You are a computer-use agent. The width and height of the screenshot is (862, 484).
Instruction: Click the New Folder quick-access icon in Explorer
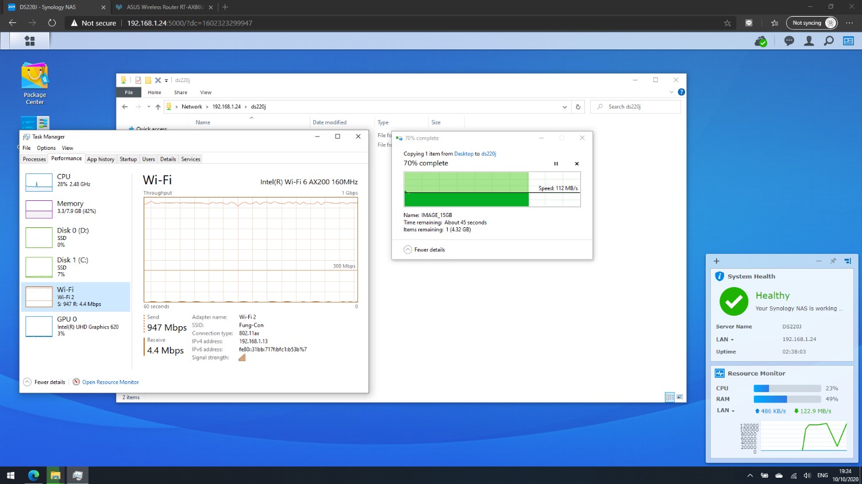pyautogui.click(x=148, y=80)
